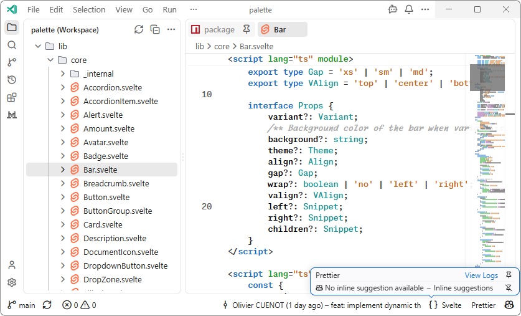Open DocumentIcon.svelte file
This screenshot has height=316, width=521.
tap(121, 252)
